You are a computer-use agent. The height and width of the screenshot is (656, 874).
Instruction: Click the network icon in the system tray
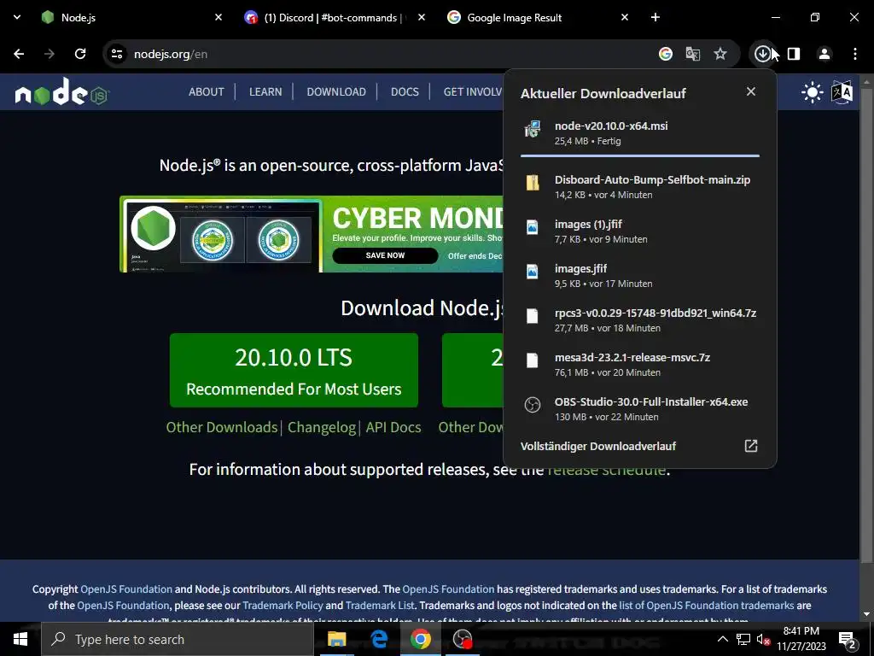[x=743, y=639]
